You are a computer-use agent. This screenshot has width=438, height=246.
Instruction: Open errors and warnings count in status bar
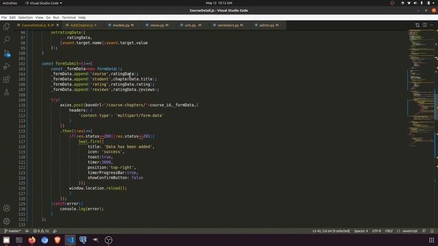(x=41, y=231)
